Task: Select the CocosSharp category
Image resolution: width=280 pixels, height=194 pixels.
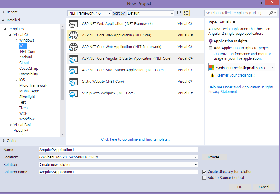Action: [29, 69]
